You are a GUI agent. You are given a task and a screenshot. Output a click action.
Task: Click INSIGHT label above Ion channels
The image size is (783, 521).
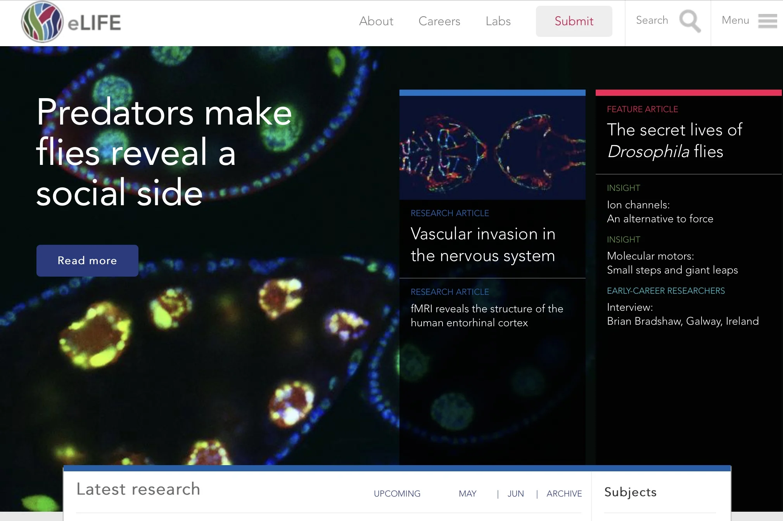pos(623,188)
